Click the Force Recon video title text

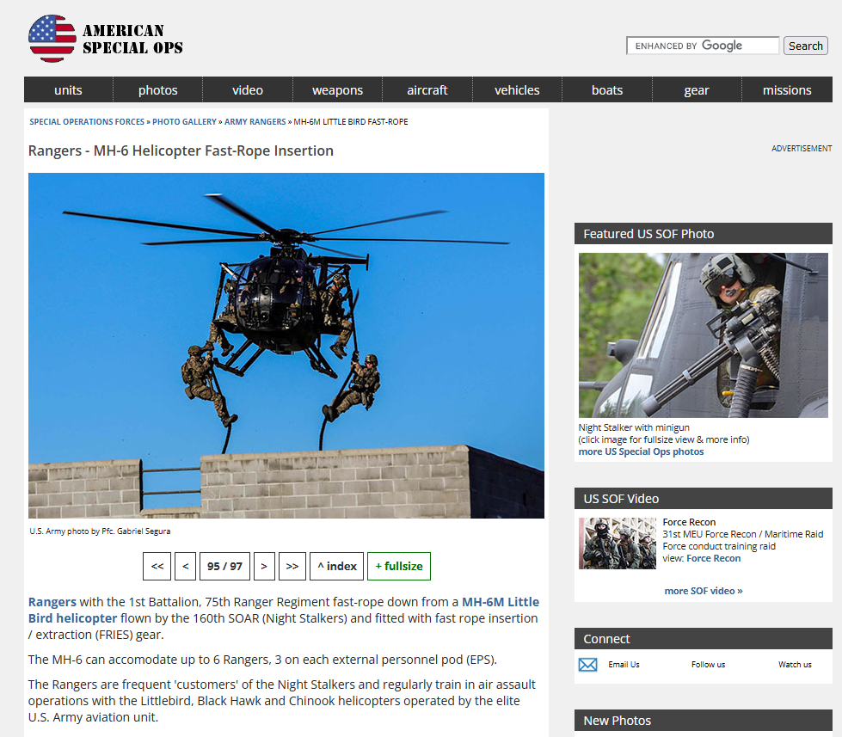coord(689,522)
